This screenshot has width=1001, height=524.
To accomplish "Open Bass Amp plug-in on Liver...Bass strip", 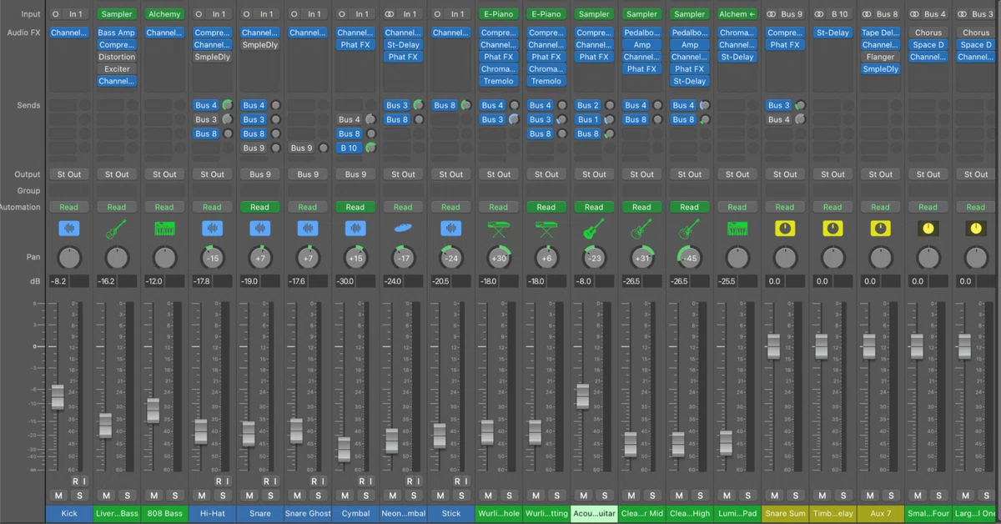I will click(x=117, y=33).
